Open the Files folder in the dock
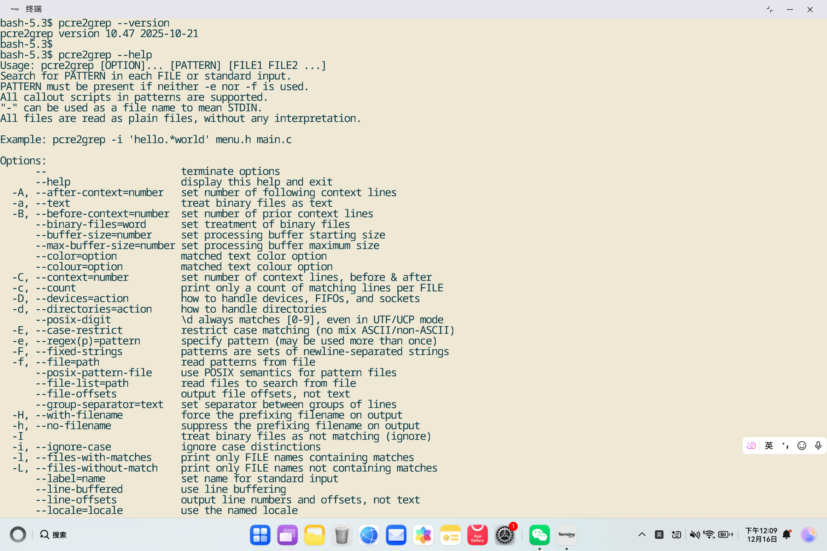The height and width of the screenshot is (551, 827). pyautogui.click(x=314, y=535)
